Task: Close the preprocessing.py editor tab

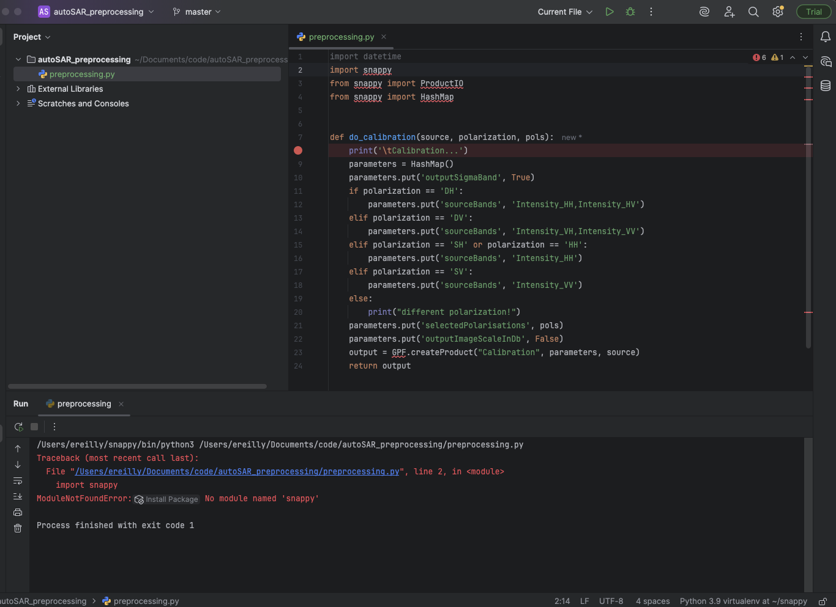Action: 384,37
